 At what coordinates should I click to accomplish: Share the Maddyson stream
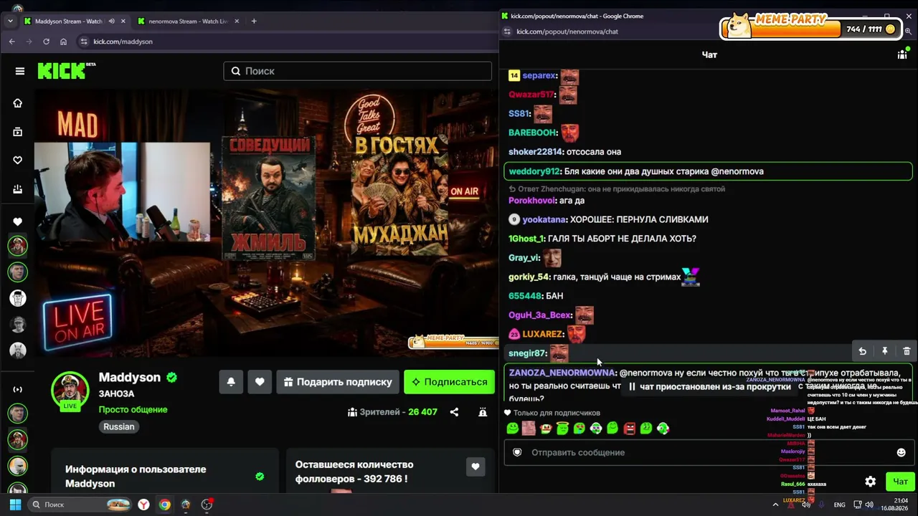[454, 412]
